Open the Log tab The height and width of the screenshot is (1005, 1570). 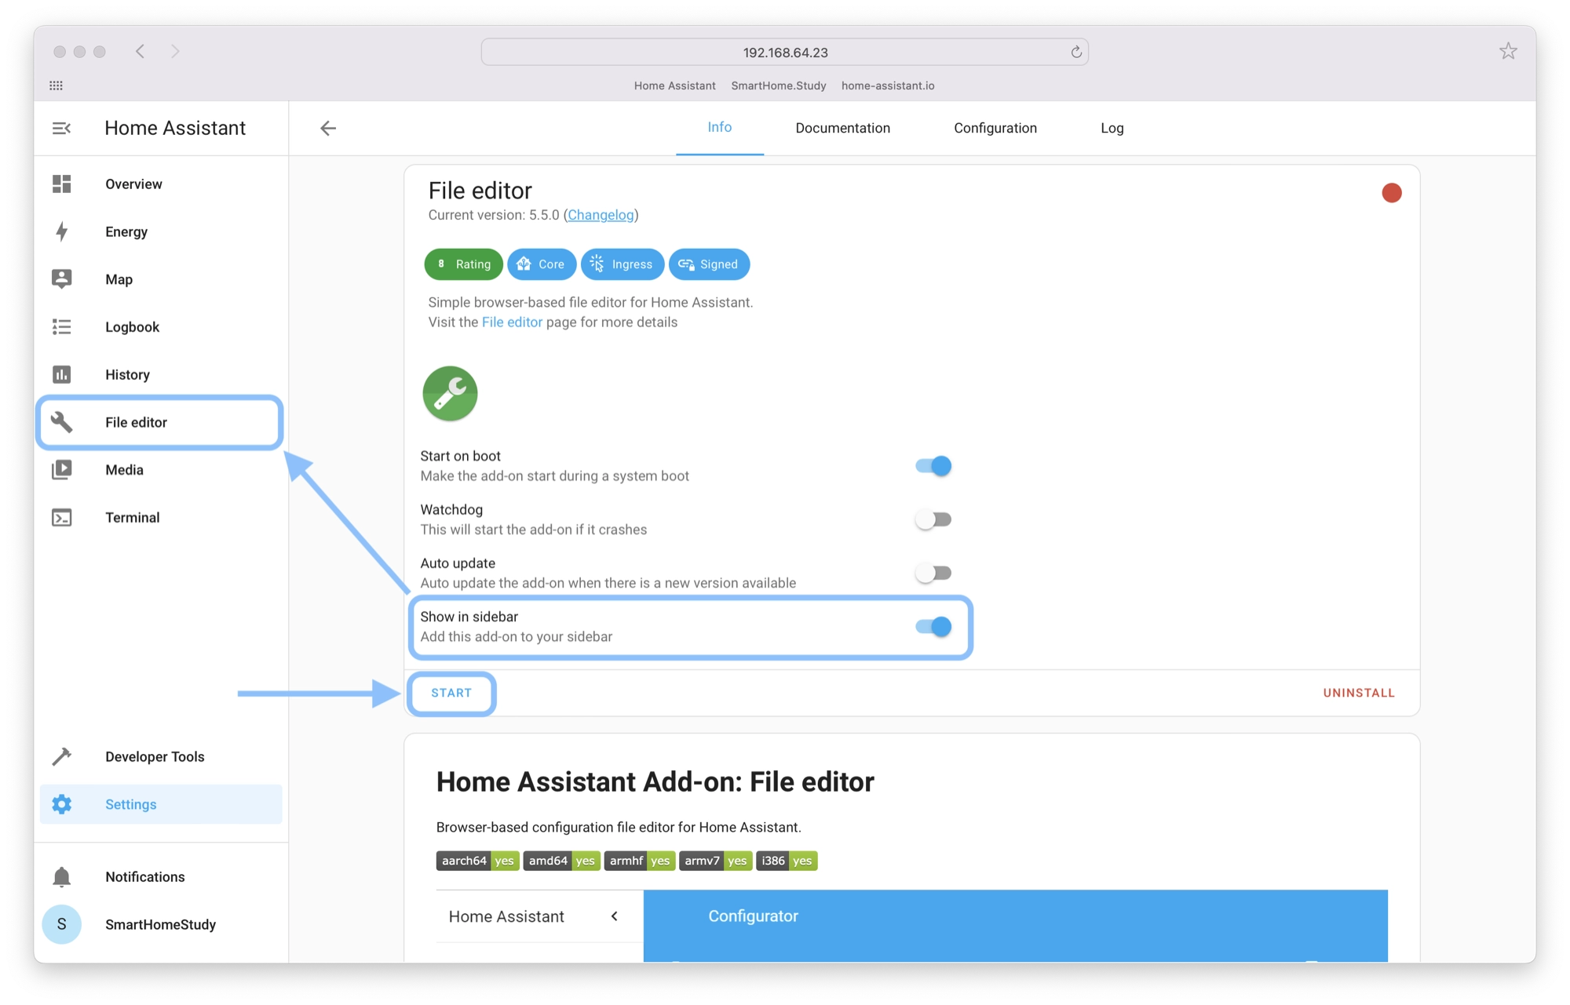pos(1112,128)
